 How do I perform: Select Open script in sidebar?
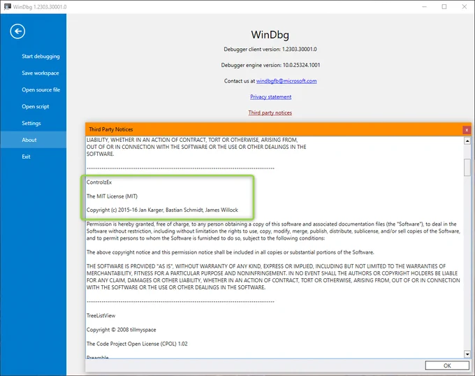coord(36,106)
